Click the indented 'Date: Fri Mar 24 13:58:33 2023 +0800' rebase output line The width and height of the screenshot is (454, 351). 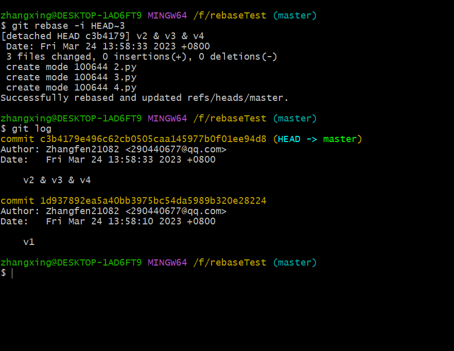click(108, 46)
